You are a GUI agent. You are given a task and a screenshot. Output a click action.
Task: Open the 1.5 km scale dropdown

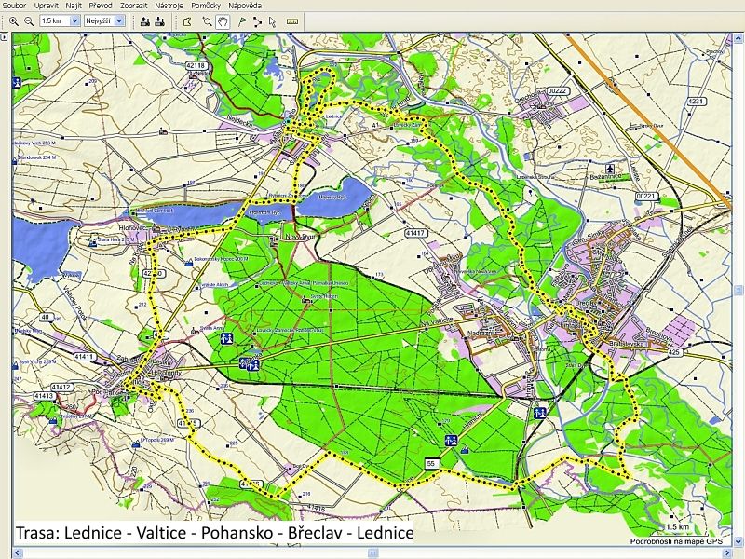(x=59, y=20)
